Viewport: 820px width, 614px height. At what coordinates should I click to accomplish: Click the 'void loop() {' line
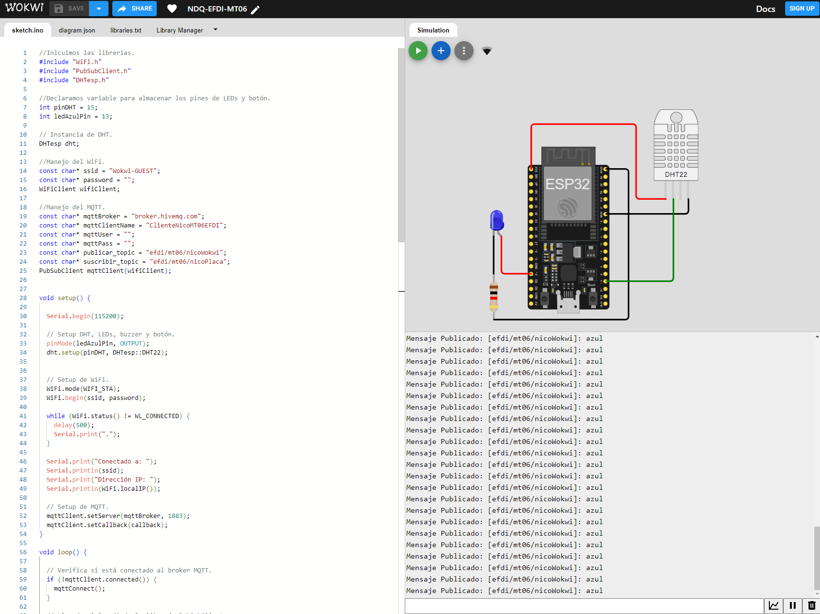(63, 552)
